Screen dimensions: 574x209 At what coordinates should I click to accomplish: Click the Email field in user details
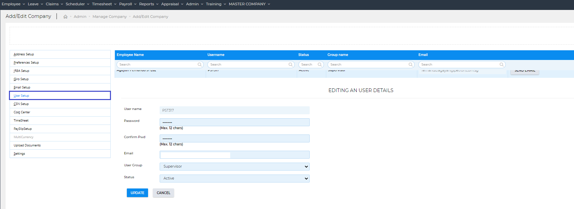pyautogui.click(x=235, y=155)
